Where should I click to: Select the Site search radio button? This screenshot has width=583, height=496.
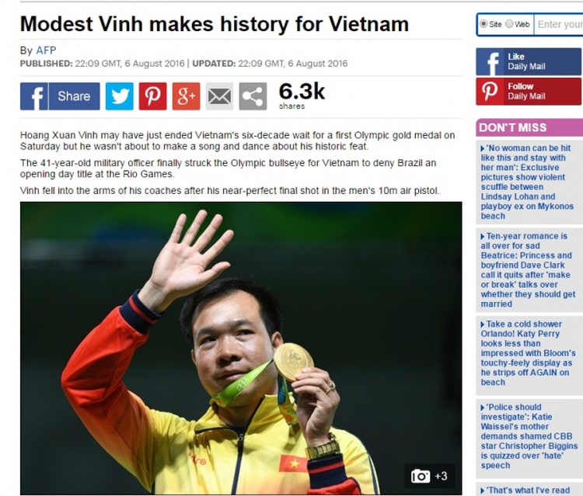coord(484,24)
